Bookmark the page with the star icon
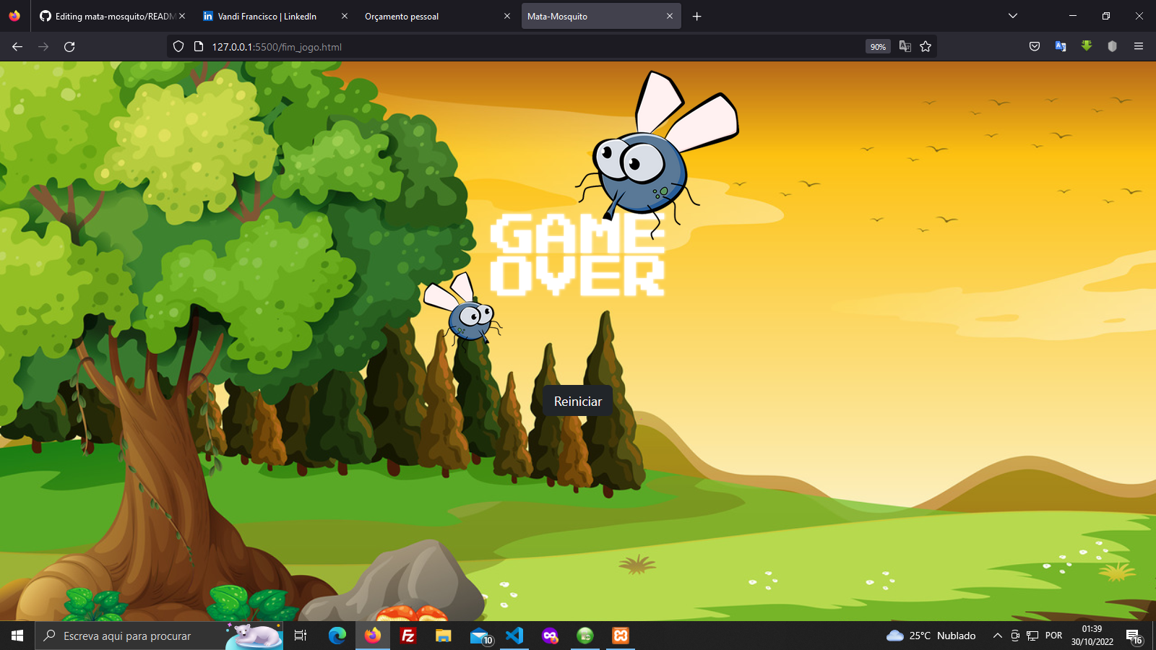 click(x=926, y=46)
